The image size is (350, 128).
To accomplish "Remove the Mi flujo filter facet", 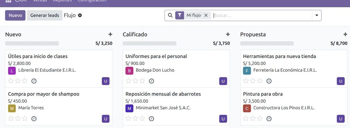I will pos(206,15).
